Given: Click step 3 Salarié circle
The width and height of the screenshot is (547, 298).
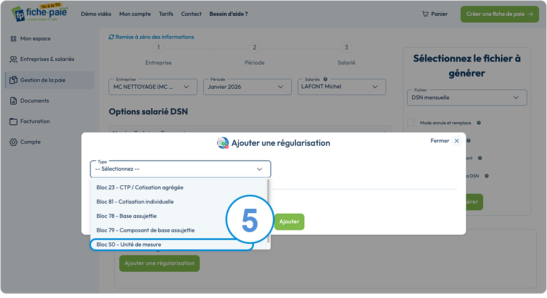Looking at the screenshot, I should coord(347,47).
